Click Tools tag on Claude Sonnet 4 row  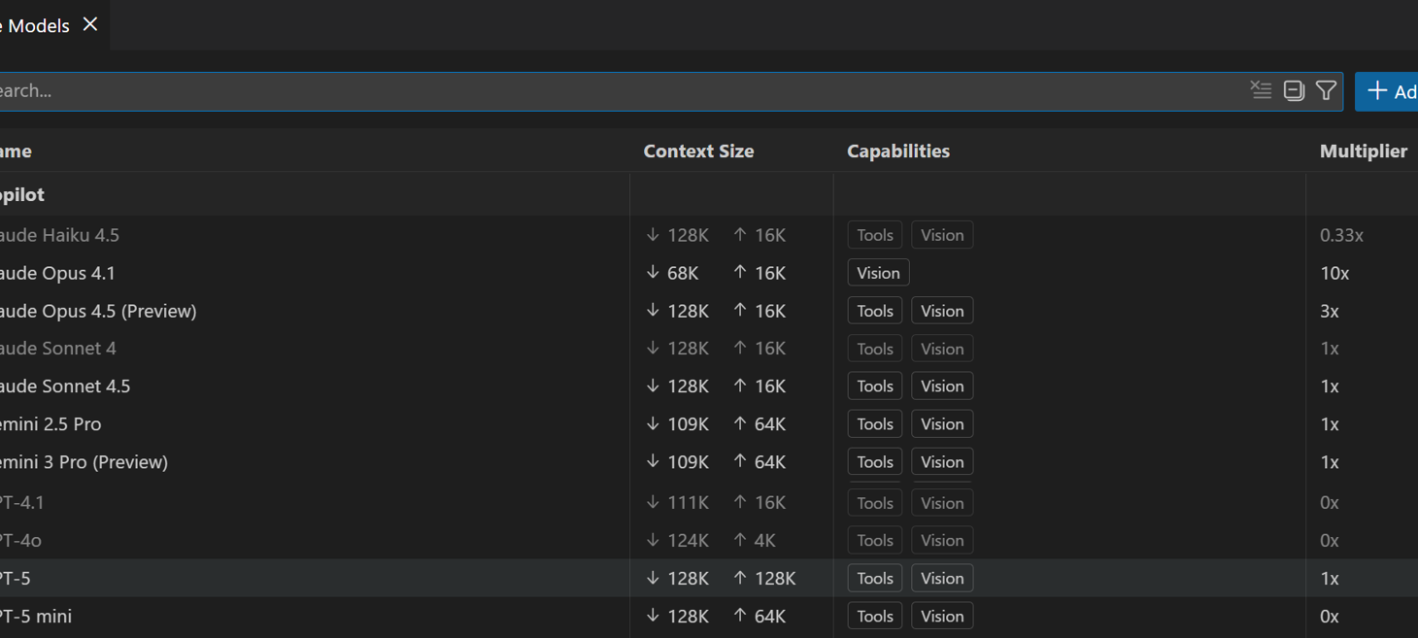click(x=875, y=349)
